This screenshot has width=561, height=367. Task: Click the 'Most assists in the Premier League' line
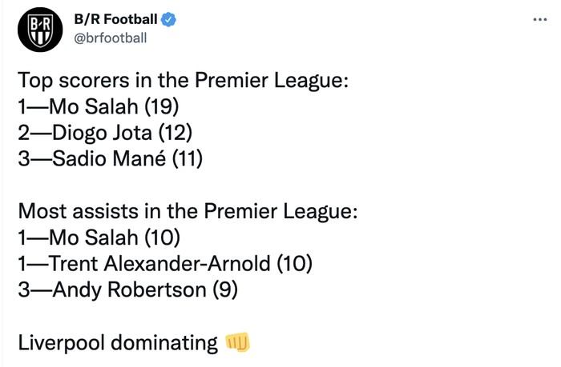(187, 211)
